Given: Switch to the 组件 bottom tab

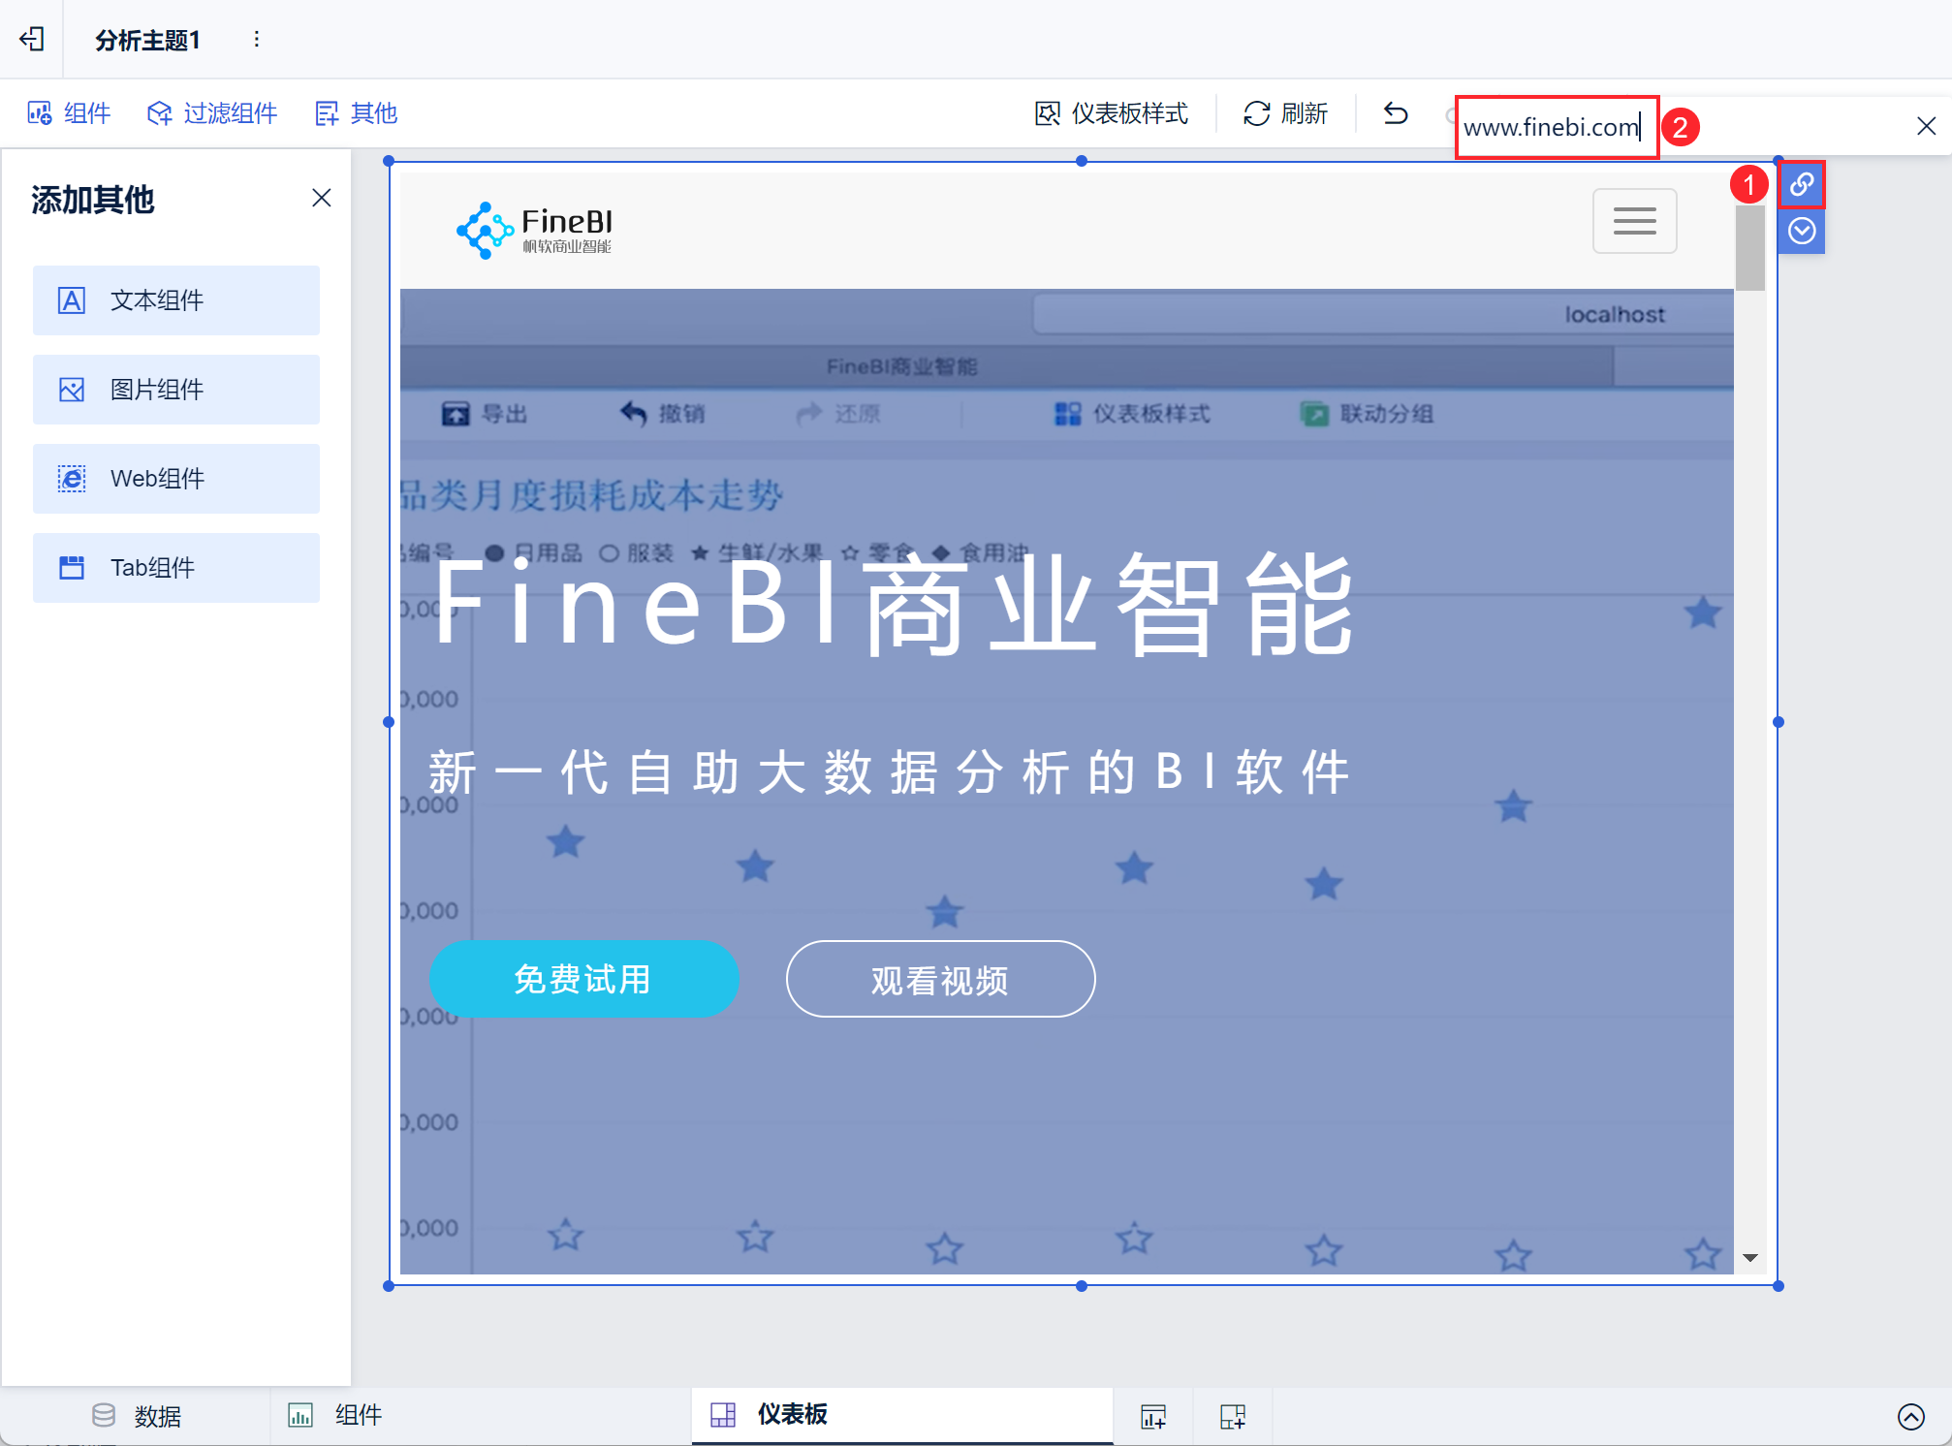Looking at the screenshot, I should [335, 1416].
